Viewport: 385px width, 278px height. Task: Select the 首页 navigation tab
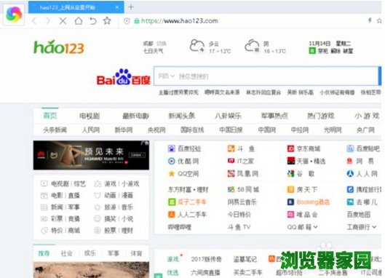(50, 116)
